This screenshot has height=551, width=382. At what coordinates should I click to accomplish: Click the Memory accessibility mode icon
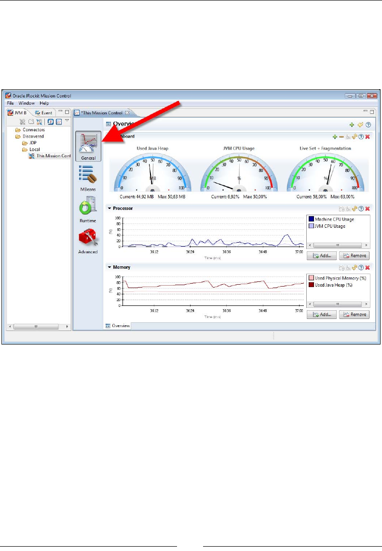pos(348,268)
